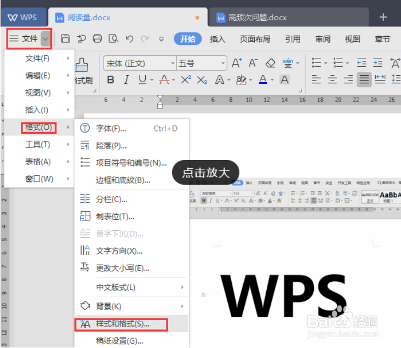The width and height of the screenshot is (401, 348).
Task: Click the Phonetic Guide wén icon
Action: click(288, 63)
